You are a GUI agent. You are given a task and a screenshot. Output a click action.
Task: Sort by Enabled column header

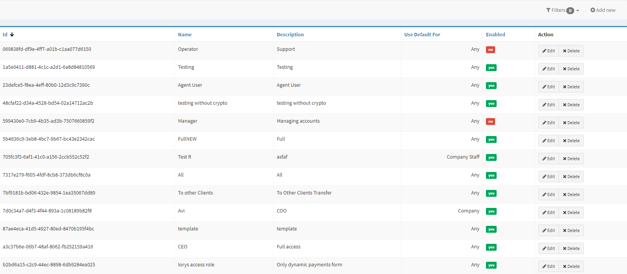495,34
